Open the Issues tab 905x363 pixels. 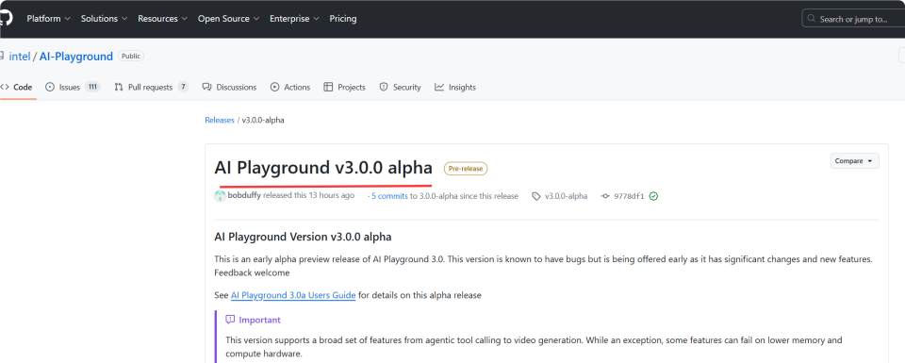(73, 87)
